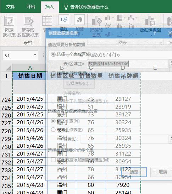Select column E header
The width and height of the screenshot is (172, 194).
155,68
